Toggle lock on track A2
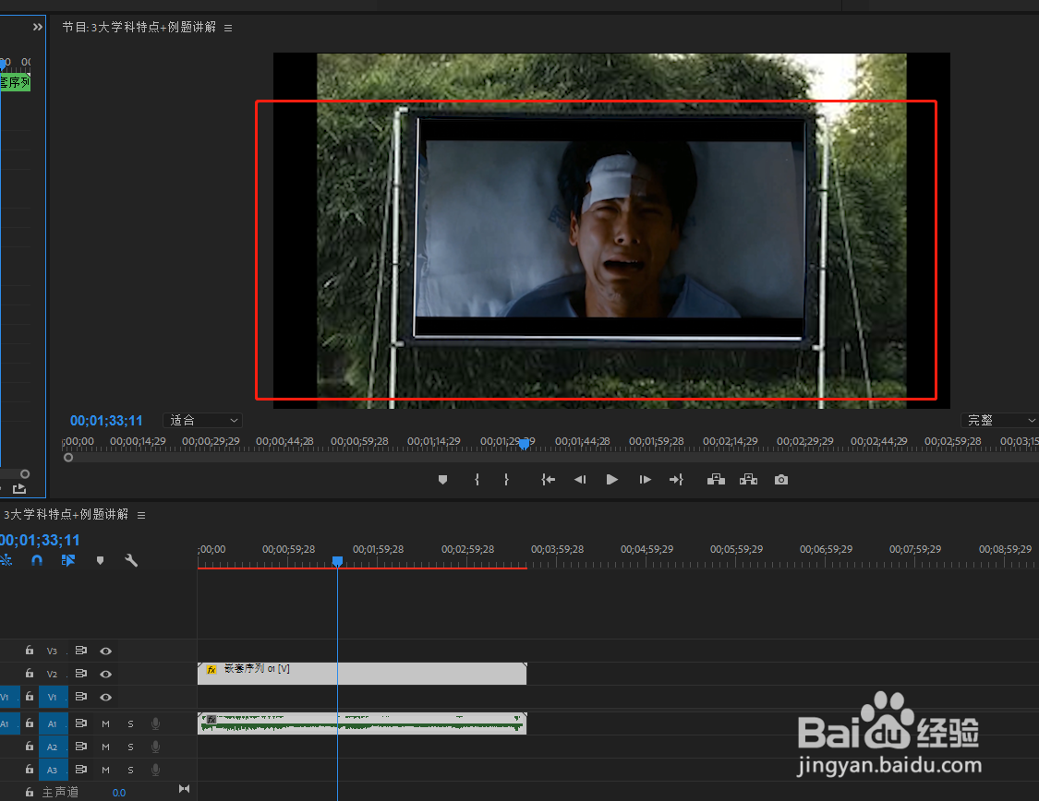The height and width of the screenshot is (801, 1039). tap(30, 746)
